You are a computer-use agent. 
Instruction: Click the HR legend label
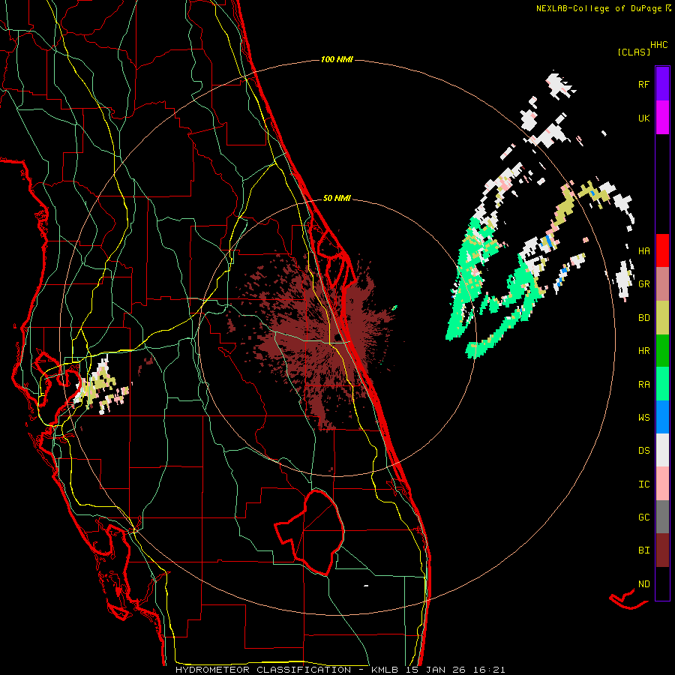click(643, 351)
